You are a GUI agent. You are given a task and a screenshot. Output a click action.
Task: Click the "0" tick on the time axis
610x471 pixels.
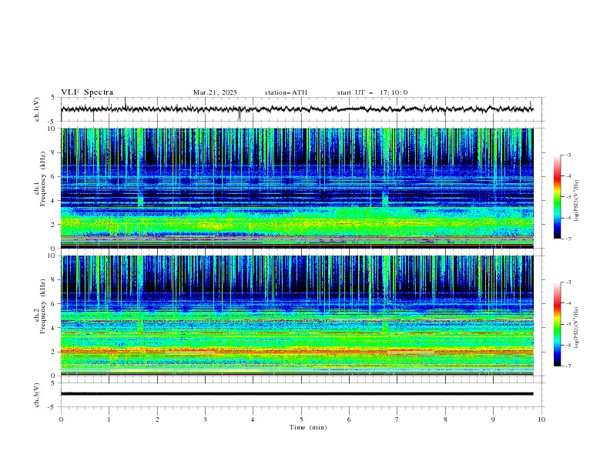61,419
